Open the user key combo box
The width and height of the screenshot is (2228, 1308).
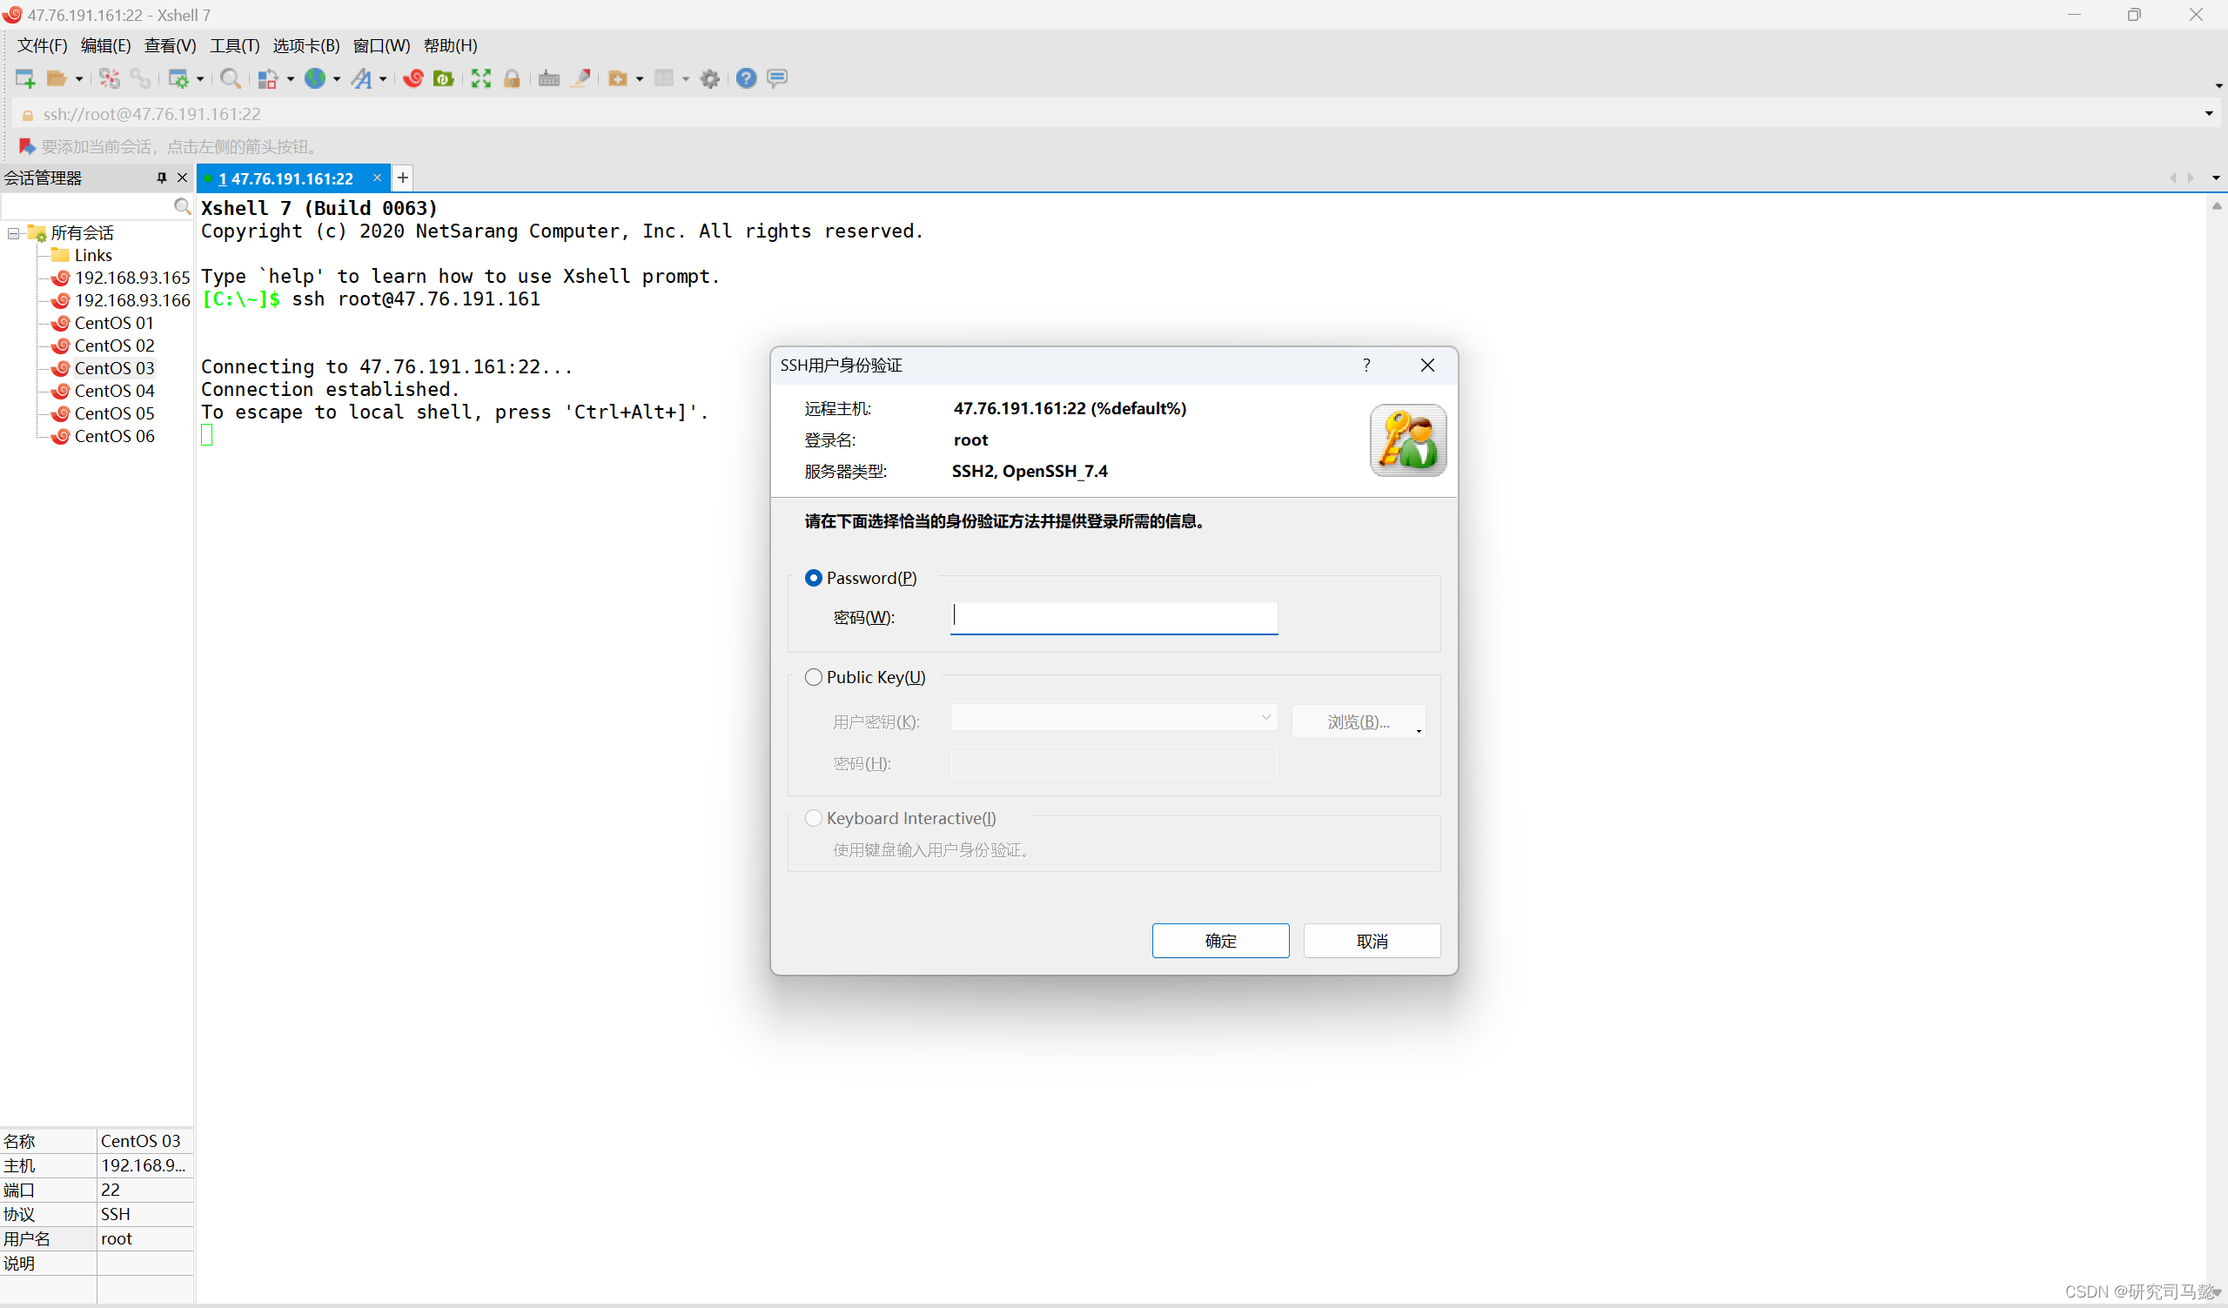click(x=1114, y=718)
